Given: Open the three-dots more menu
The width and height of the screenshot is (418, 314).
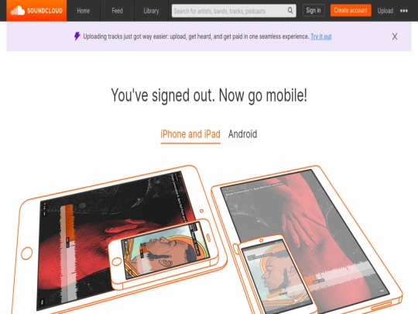Looking at the screenshot, I should [404, 11].
